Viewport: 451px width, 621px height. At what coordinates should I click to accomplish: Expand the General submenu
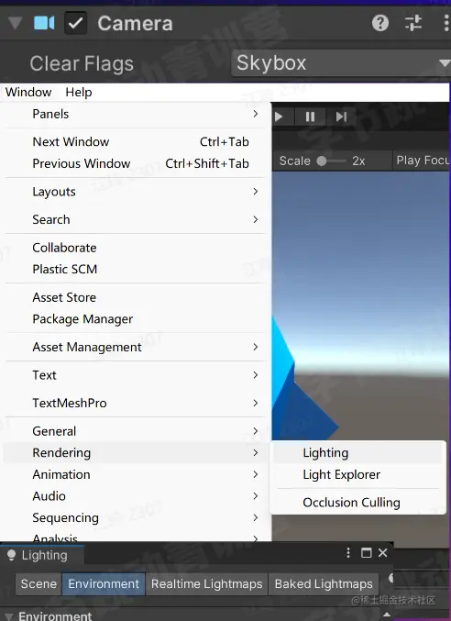136,431
